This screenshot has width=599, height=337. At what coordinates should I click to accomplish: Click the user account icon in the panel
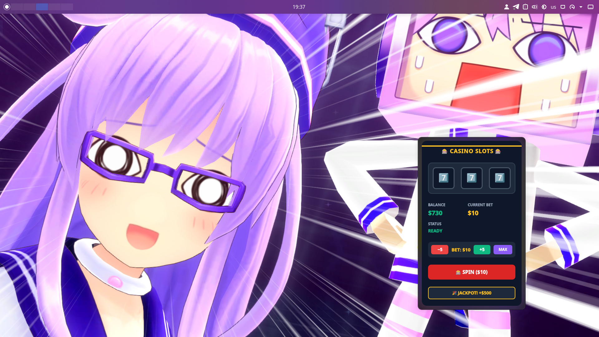(x=506, y=7)
